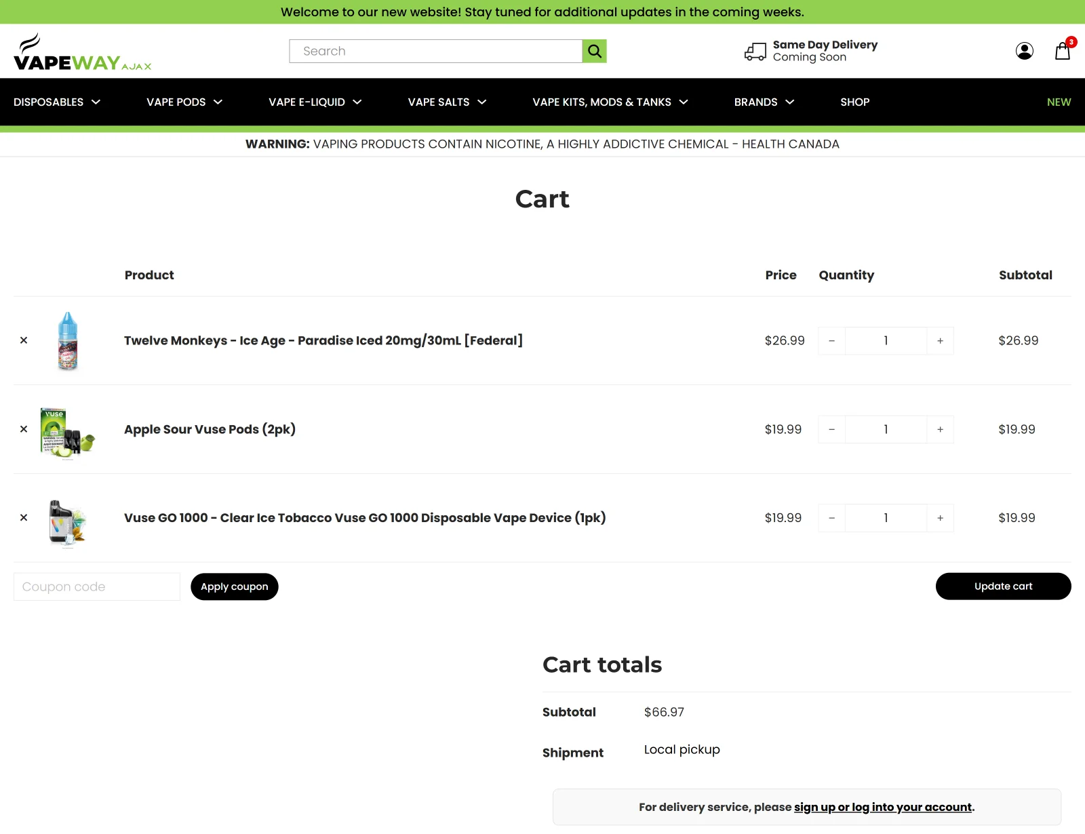Click the Same Day Delivery text
This screenshot has height=834, width=1085.
[x=825, y=45]
